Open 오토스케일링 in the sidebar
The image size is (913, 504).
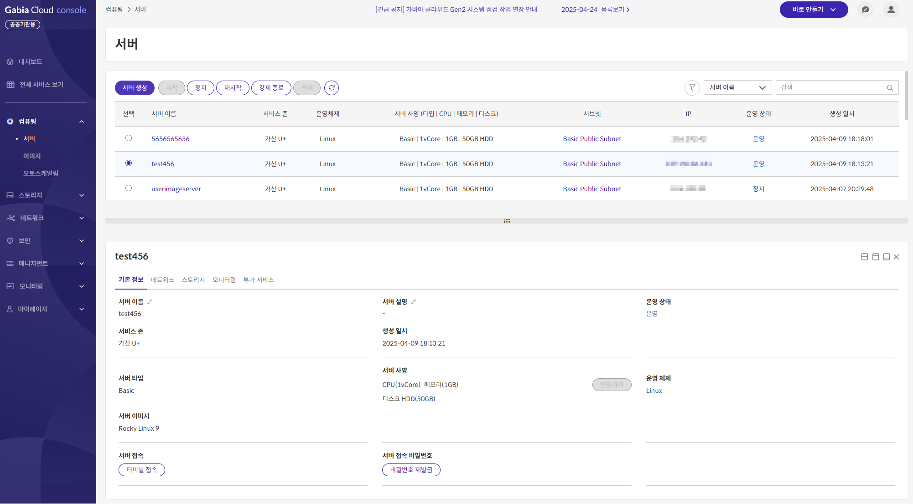point(41,173)
